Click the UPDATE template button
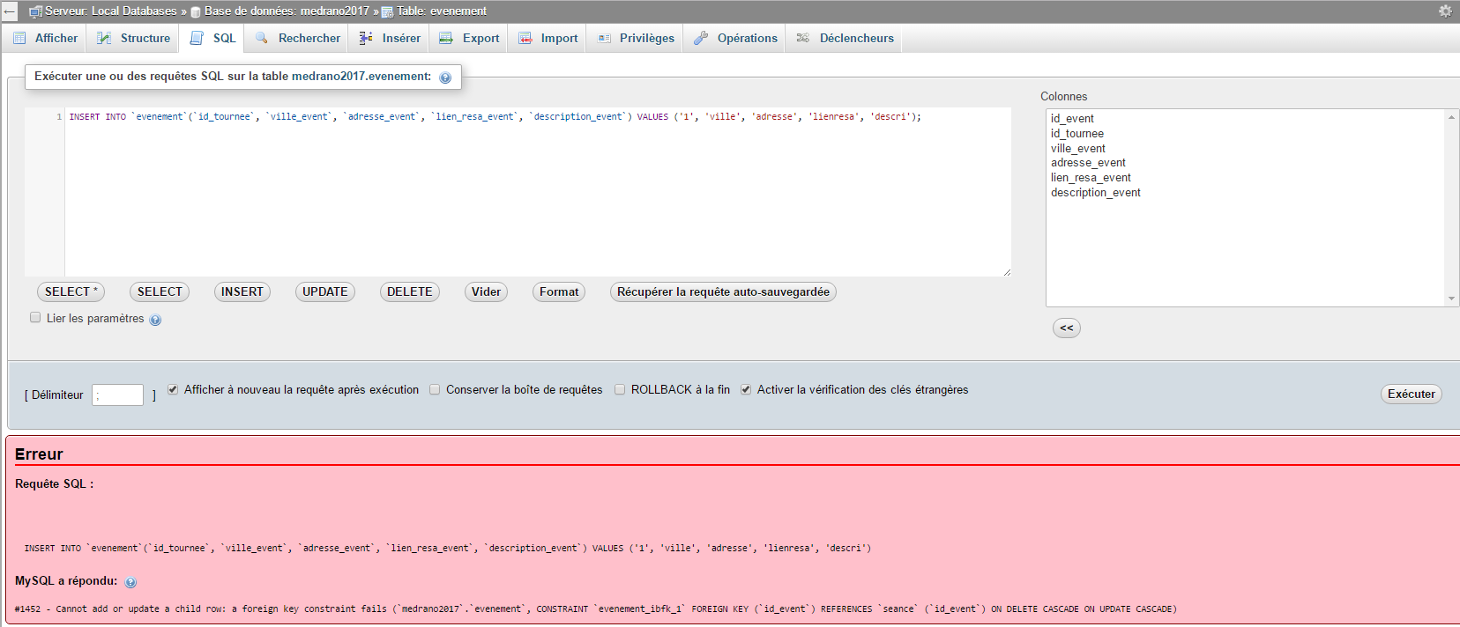 325,291
